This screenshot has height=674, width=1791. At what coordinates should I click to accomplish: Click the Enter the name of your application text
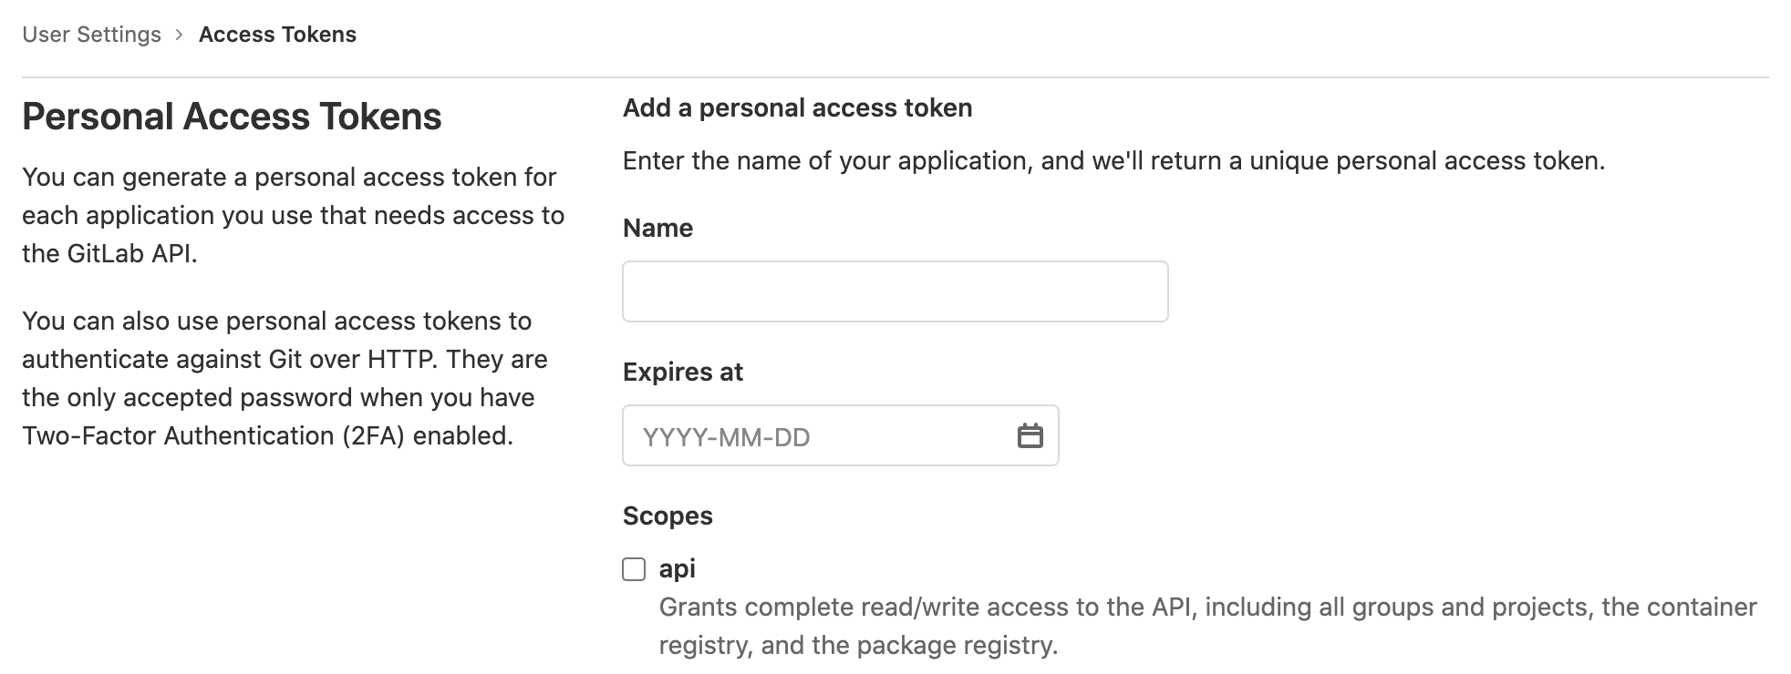(x=1113, y=161)
